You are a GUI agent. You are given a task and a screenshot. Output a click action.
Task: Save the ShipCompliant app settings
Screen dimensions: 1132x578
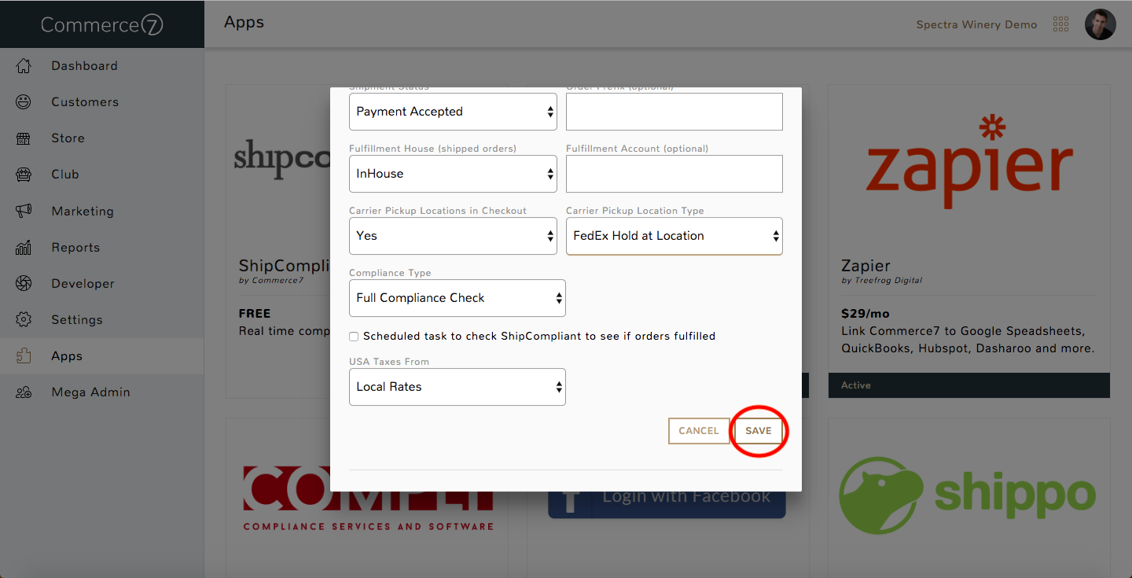click(x=758, y=431)
